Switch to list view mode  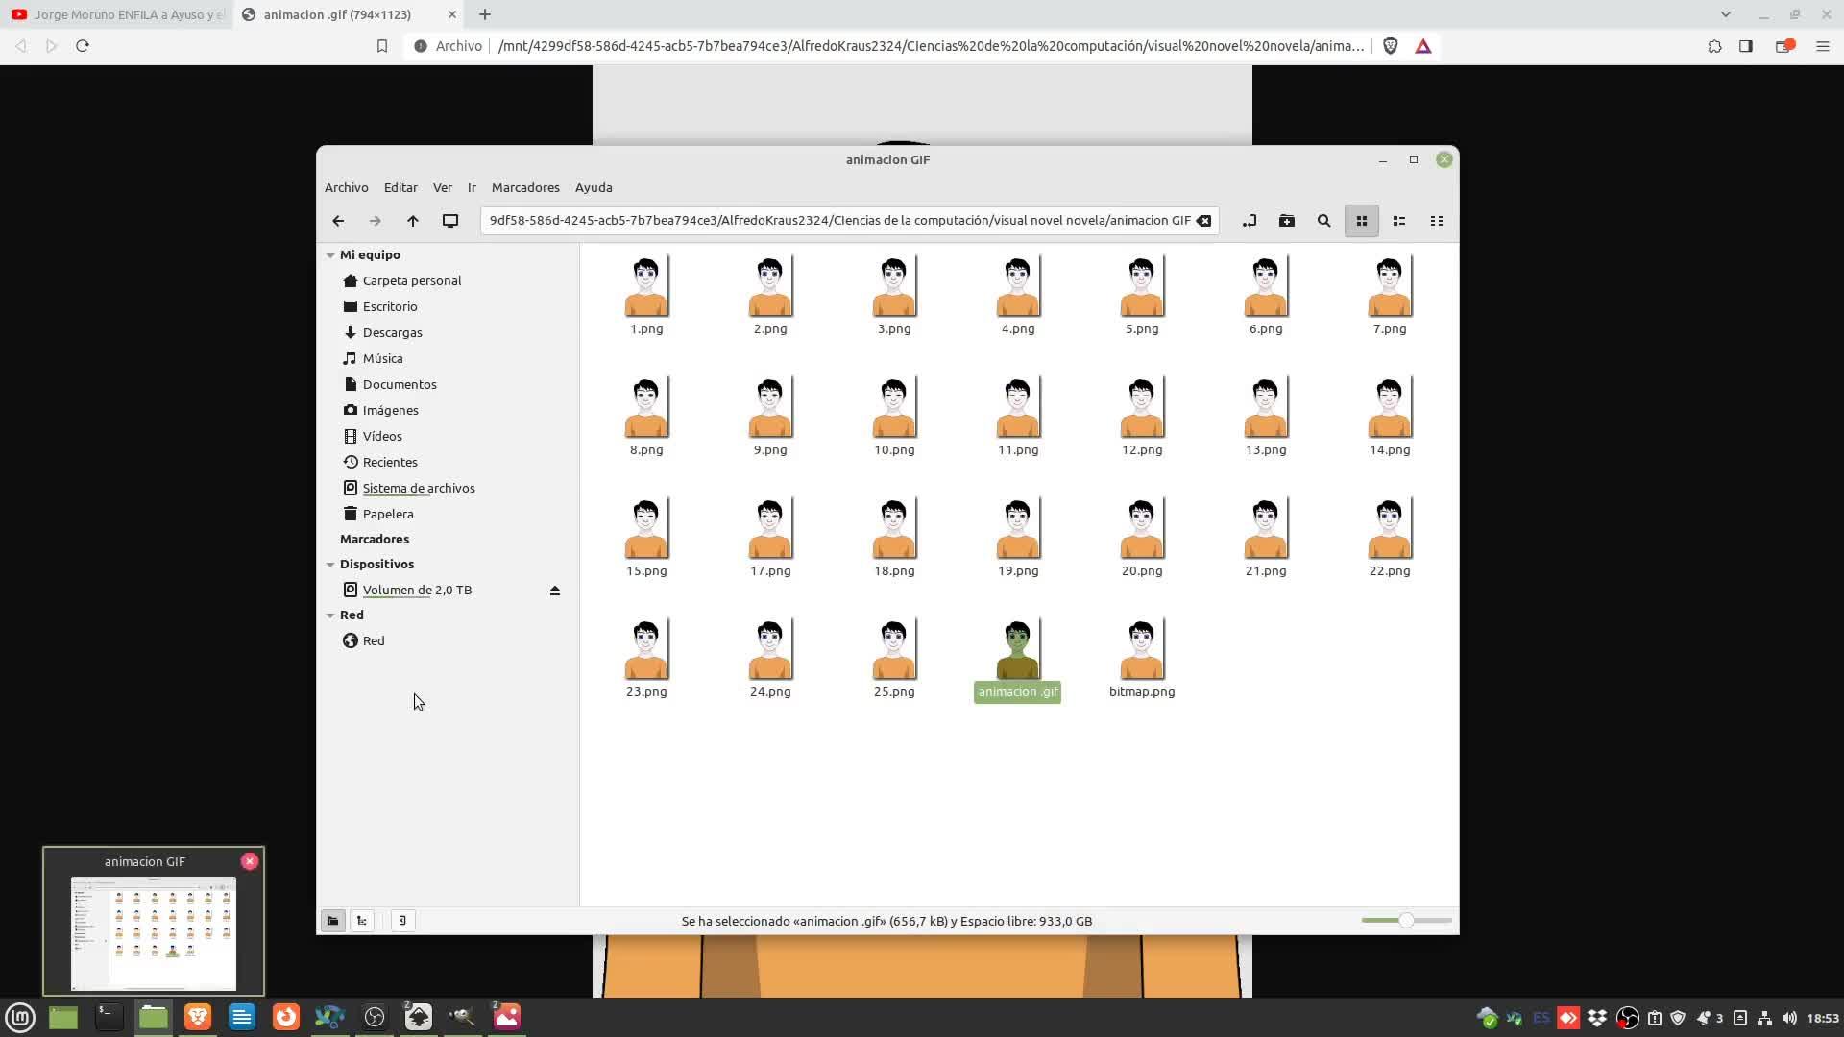1398,221
